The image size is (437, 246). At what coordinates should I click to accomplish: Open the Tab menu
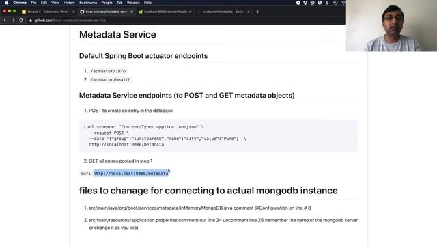coord(119,3)
